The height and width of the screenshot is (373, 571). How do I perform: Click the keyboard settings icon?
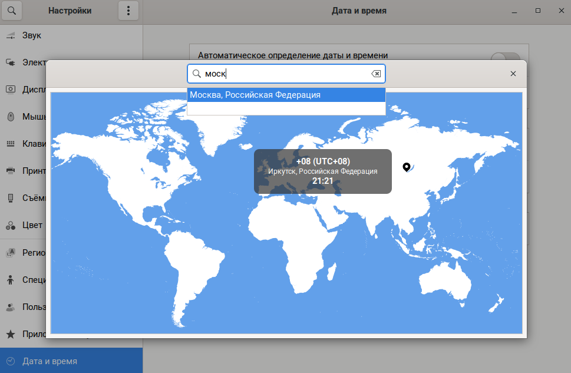(10, 144)
